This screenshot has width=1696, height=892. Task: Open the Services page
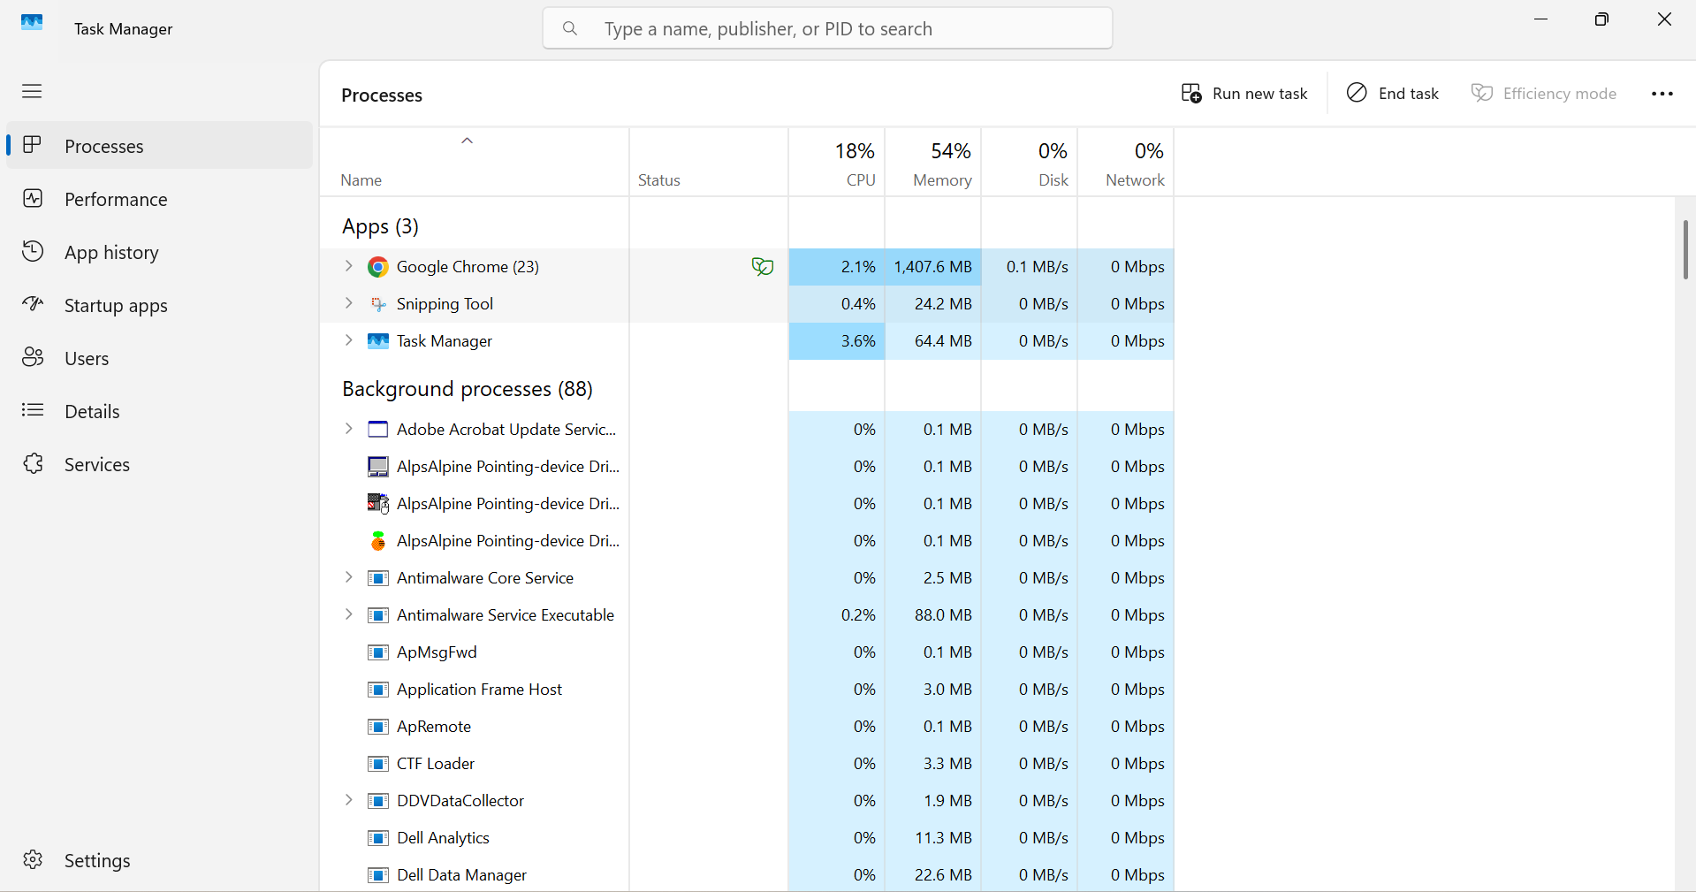point(159,464)
